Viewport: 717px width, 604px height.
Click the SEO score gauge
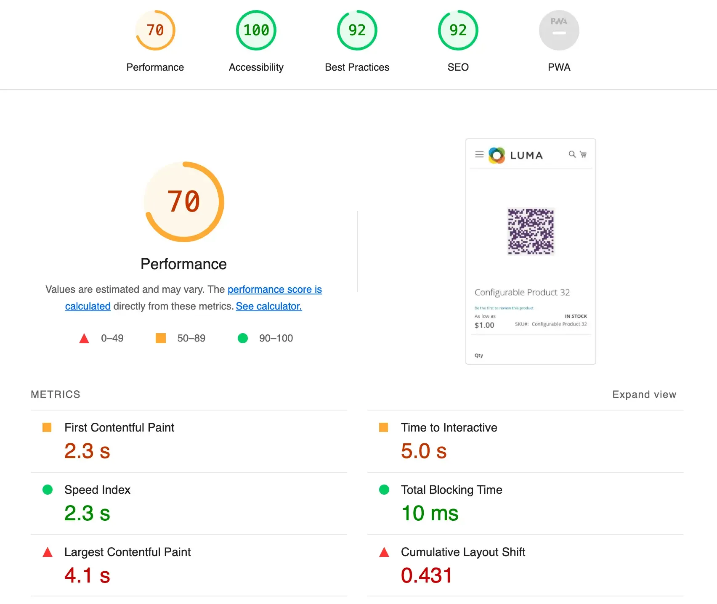pos(458,30)
